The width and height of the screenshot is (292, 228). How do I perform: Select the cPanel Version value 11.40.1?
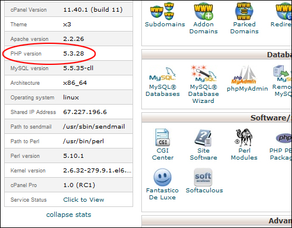click(93, 10)
